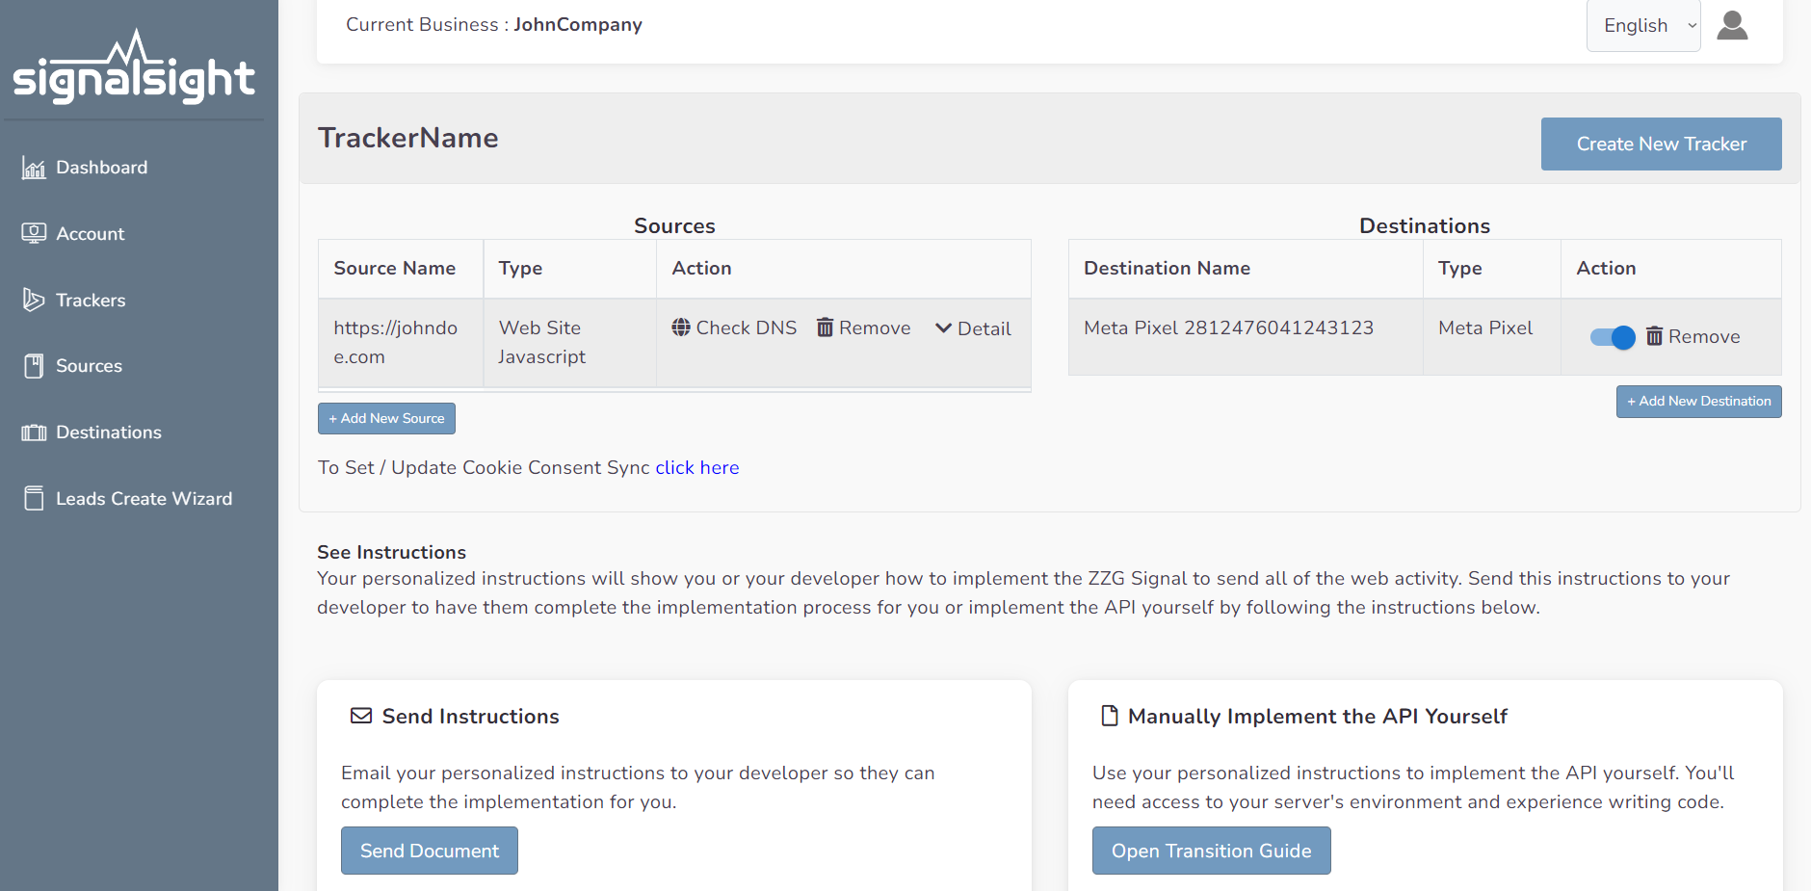Screen dimensions: 1811x891
Task: Click the Web Site Javascript type cell
Action: [570, 343]
